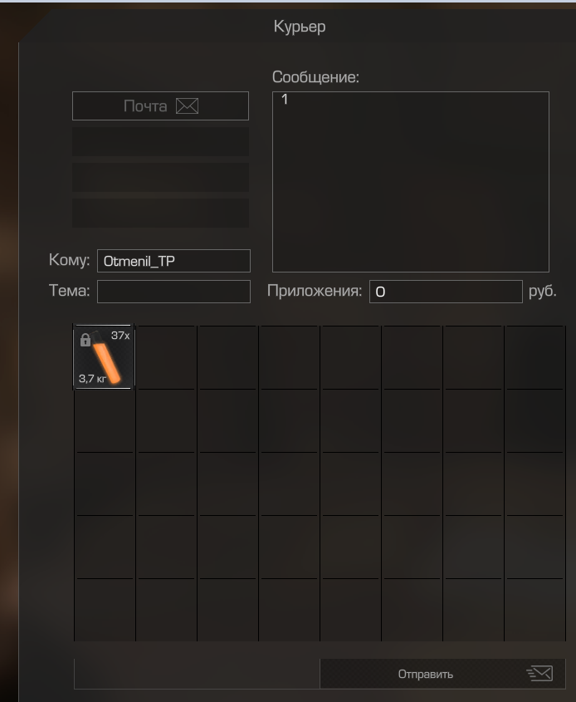The height and width of the screenshot is (702, 576).
Task: Focus the empty Тема subject field
Action: [x=173, y=292]
